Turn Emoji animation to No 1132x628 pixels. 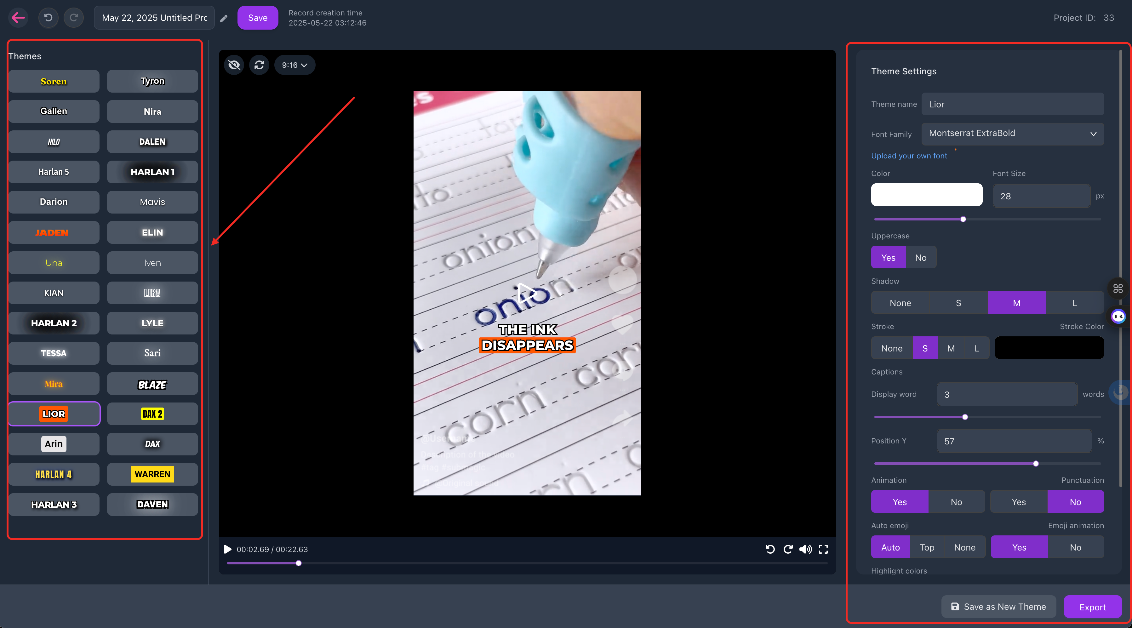[x=1075, y=547]
